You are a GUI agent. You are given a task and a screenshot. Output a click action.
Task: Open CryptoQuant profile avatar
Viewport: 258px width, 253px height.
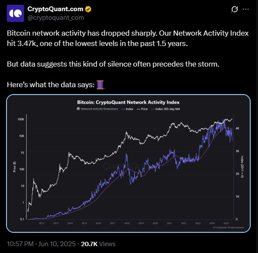15,13
